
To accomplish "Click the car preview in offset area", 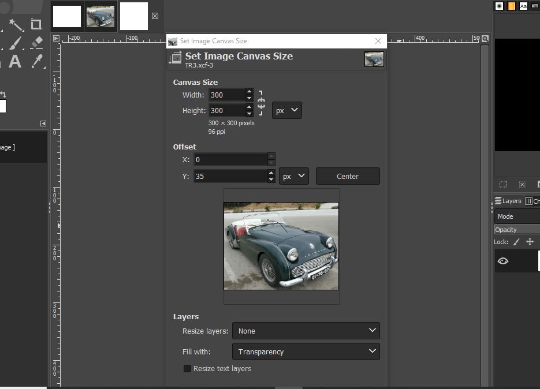I will (x=281, y=246).
